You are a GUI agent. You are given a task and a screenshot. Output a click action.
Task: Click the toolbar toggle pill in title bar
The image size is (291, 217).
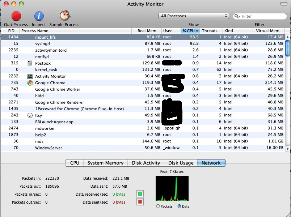(x=283, y=4)
